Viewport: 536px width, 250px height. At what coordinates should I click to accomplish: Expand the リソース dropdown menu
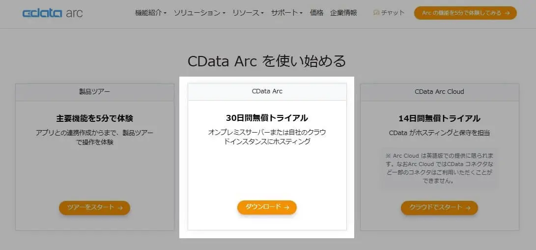coord(248,13)
